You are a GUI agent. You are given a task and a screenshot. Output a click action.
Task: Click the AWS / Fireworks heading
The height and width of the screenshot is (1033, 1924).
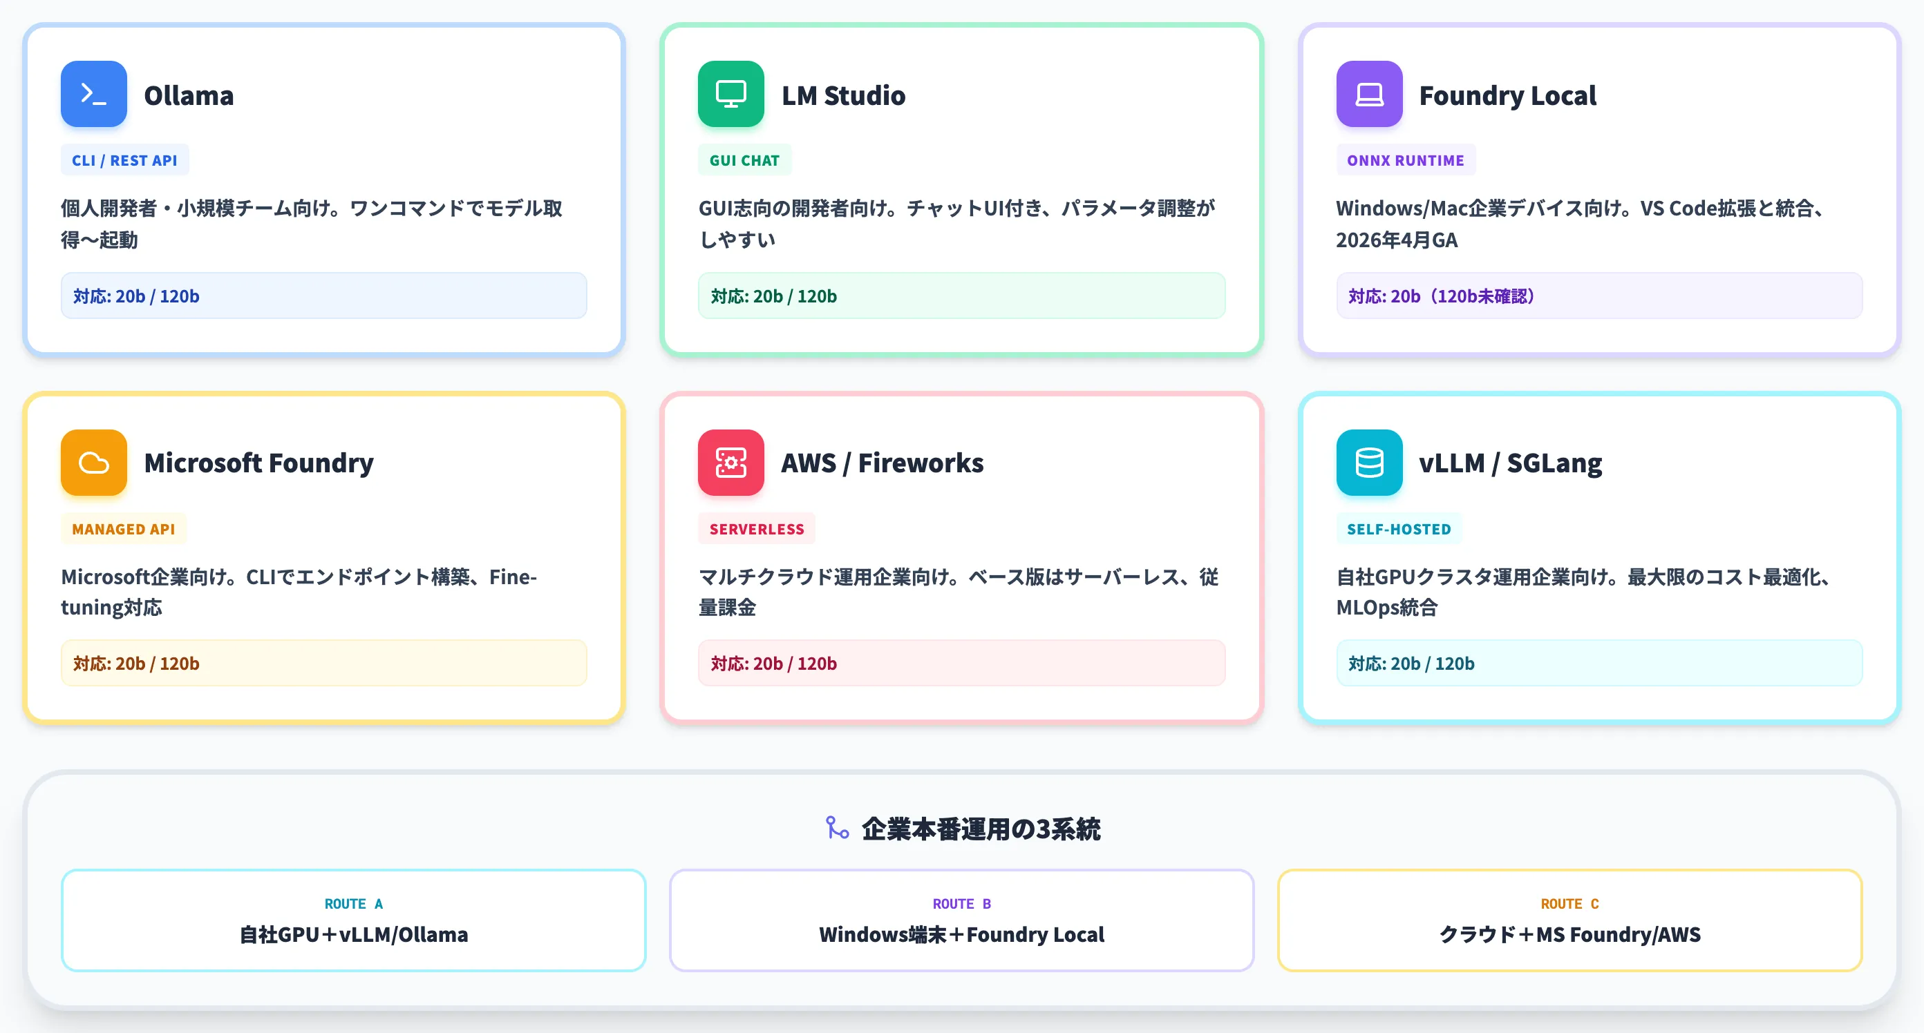click(x=882, y=463)
